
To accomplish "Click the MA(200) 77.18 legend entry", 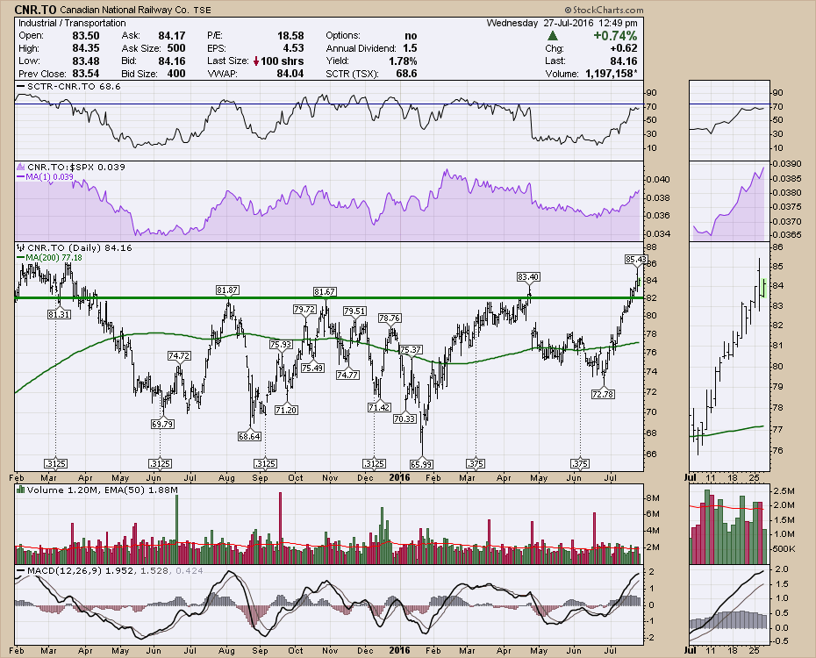I will click(x=50, y=257).
